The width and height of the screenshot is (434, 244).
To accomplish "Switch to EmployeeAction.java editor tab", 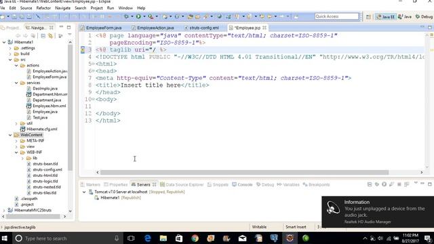I will tap(153, 28).
